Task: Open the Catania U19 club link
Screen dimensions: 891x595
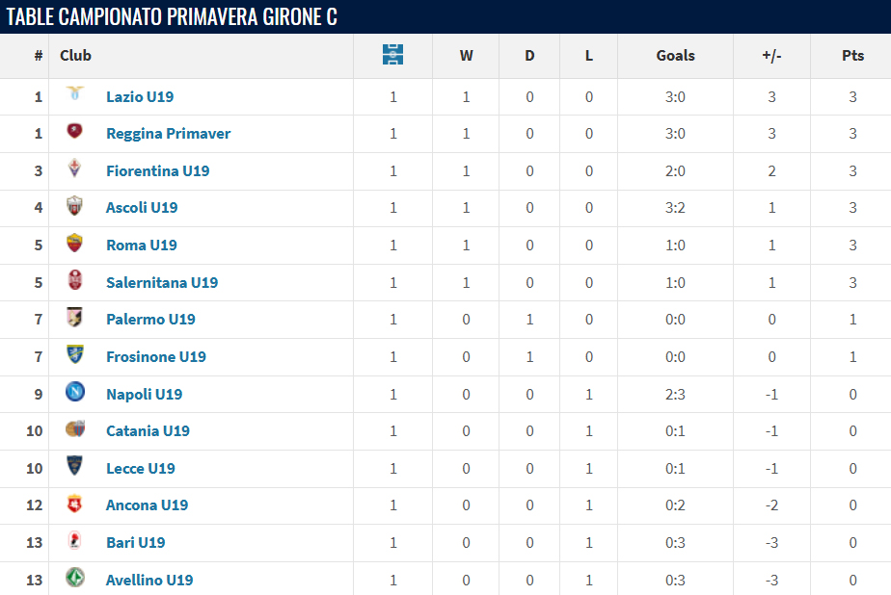Action: pyautogui.click(x=148, y=430)
